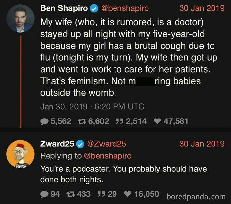This screenshot has height=204, width=231.
Task: Click the Ben Shapiro display name
Action: (x=64, y=8)
